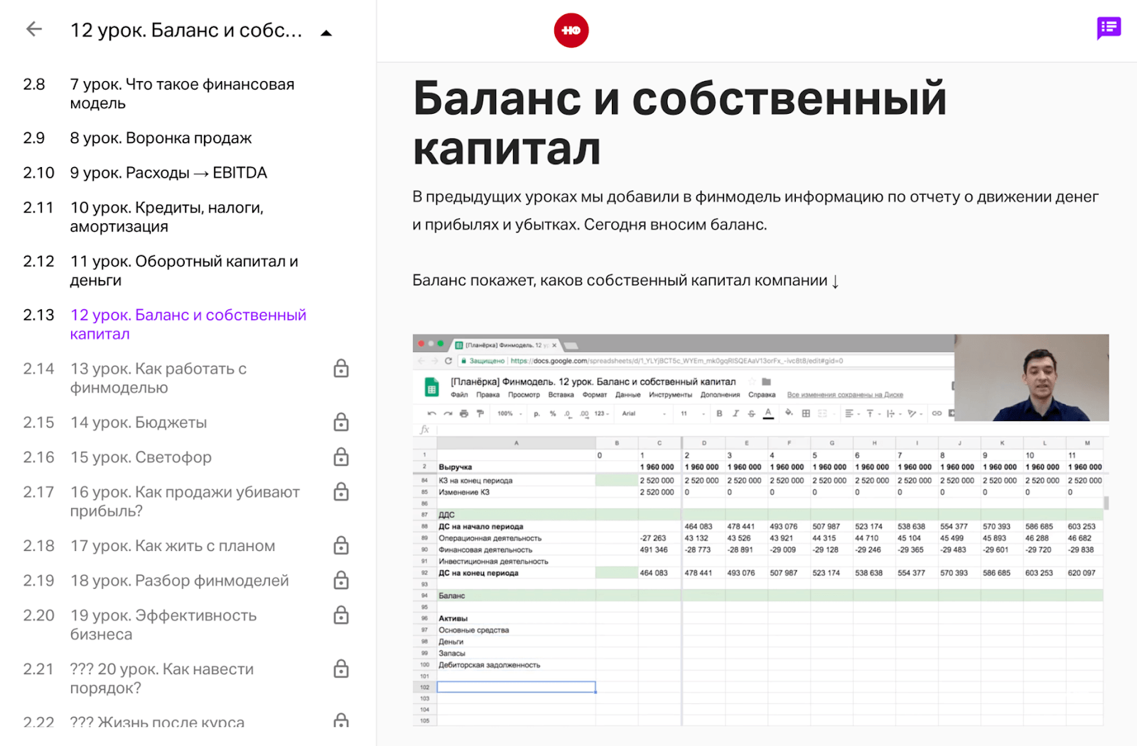Open 16 урок. Как продажи убивают прибыль
The width and height of the screenshot is (1137, 746).
click(x=184, y=501)
